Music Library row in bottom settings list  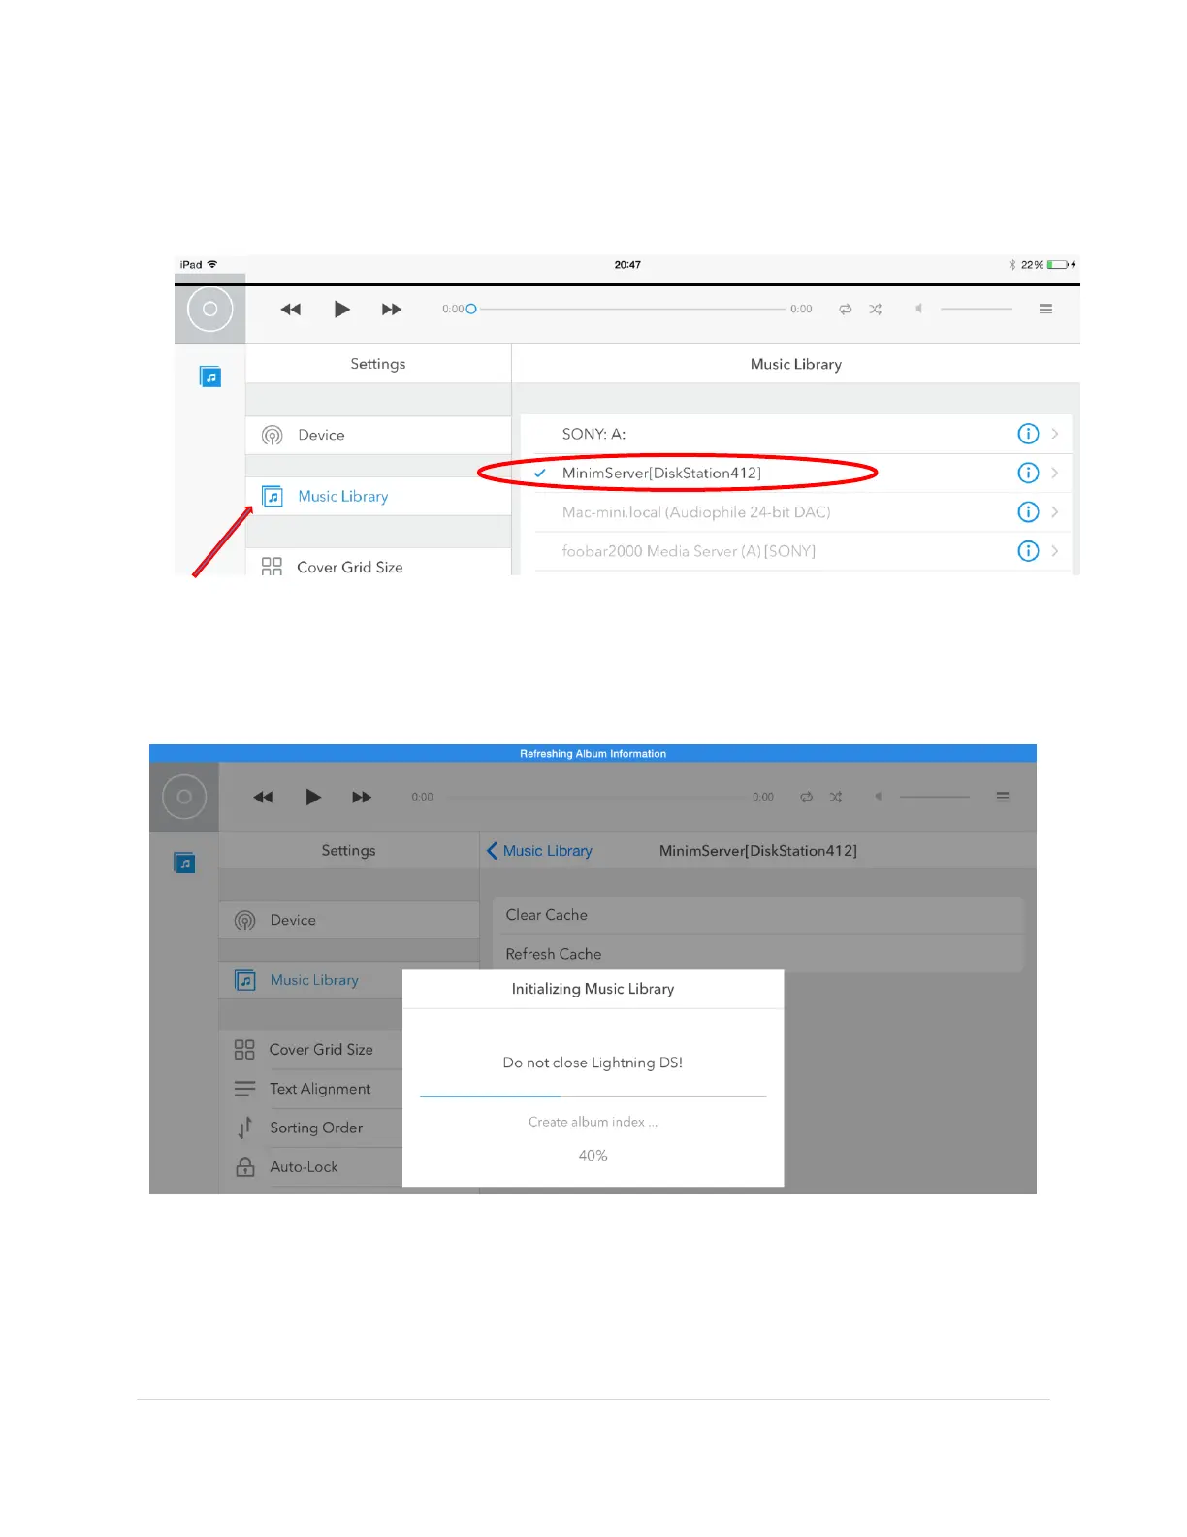[311, 980]
